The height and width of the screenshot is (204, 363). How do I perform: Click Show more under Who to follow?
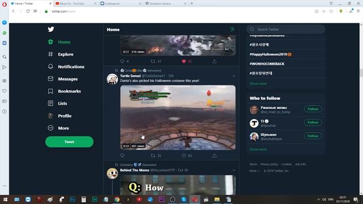(258, 150)
